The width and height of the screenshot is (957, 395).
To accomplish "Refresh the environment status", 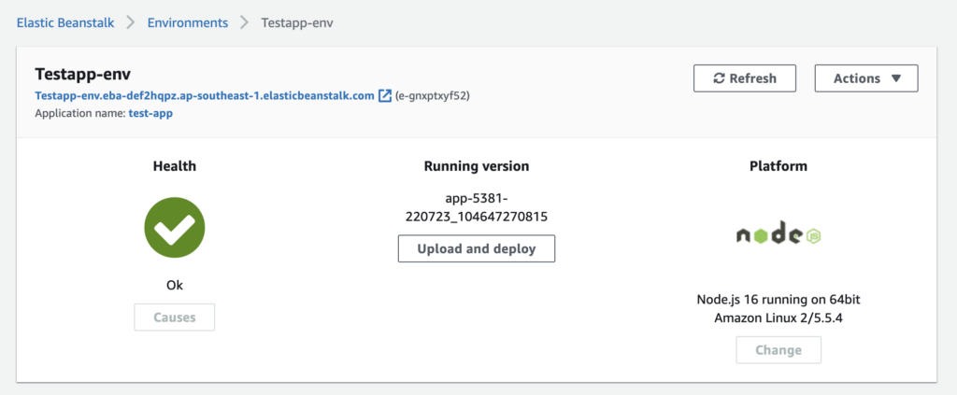I will (745, 78).
